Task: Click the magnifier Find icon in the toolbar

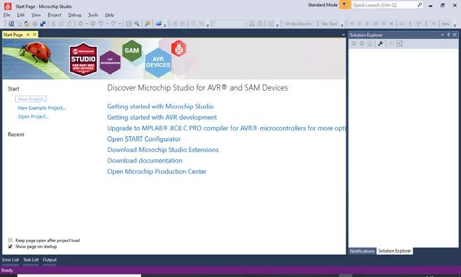Action: coord(137,24)
